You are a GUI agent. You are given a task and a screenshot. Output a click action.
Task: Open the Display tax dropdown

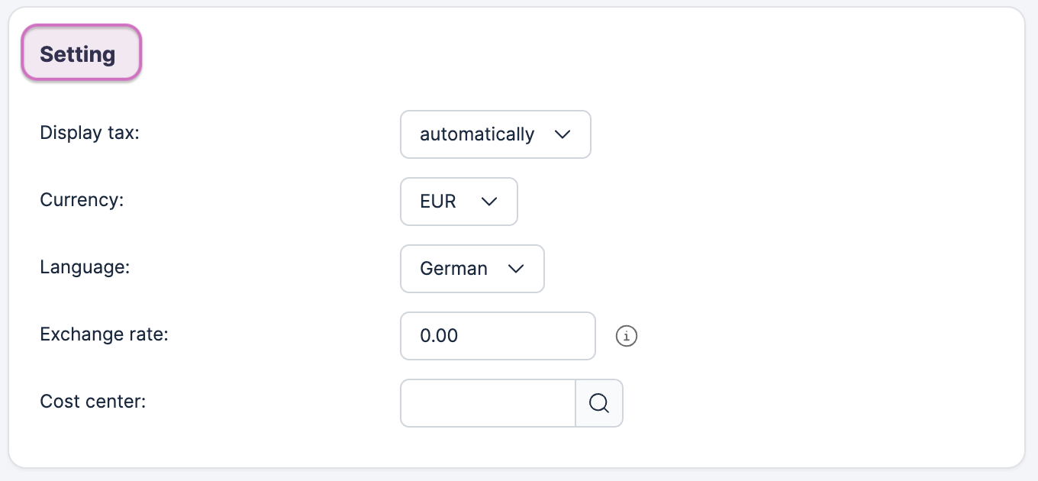[x=495, y=134]
